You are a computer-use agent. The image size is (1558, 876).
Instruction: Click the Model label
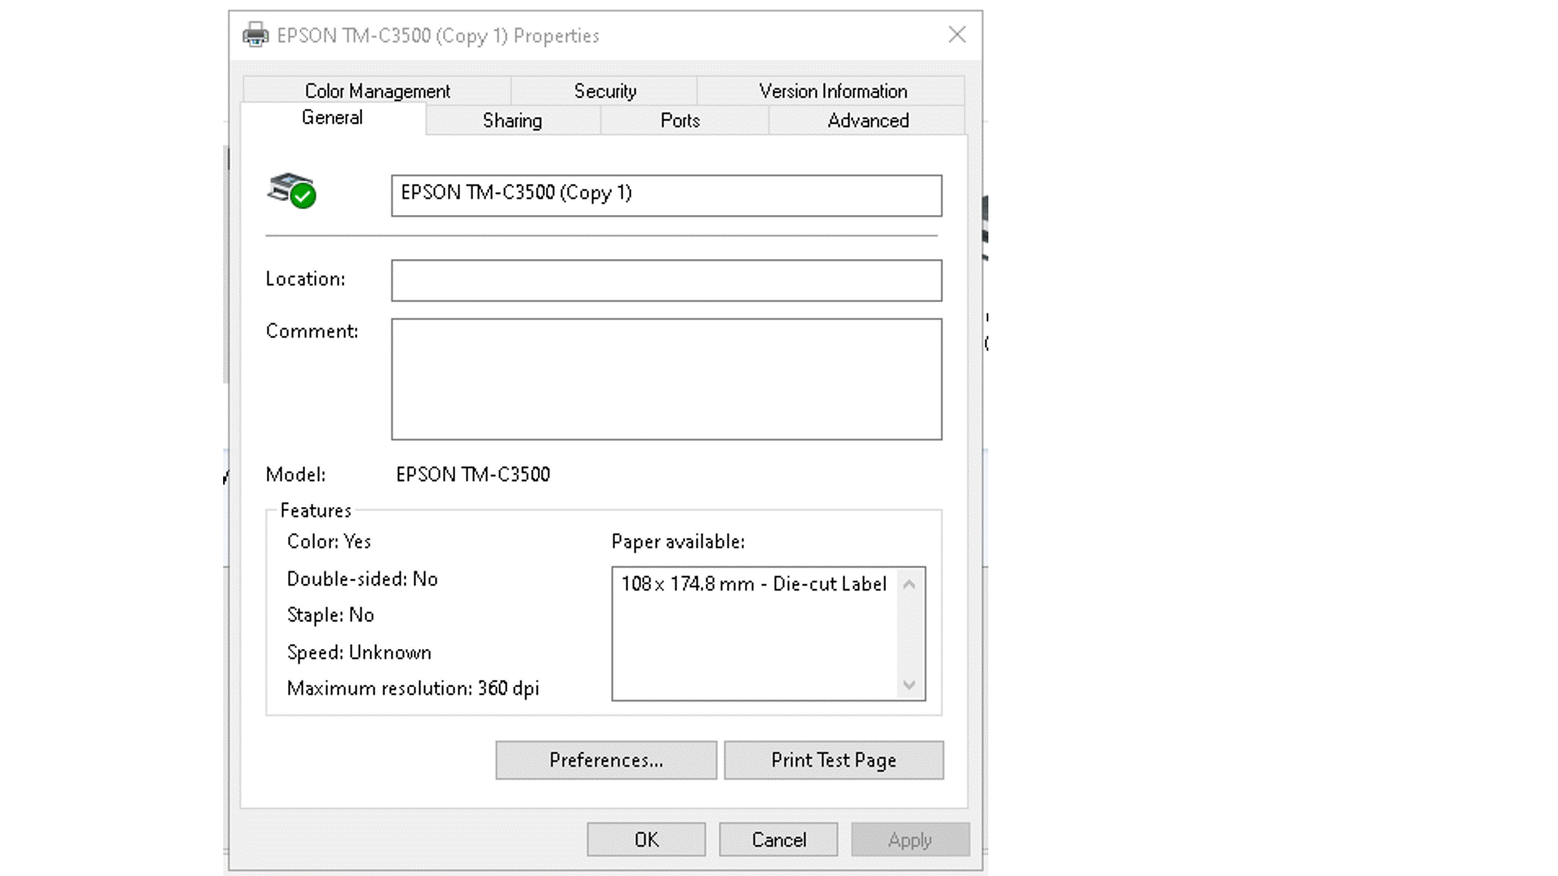(x=295, y=474)
